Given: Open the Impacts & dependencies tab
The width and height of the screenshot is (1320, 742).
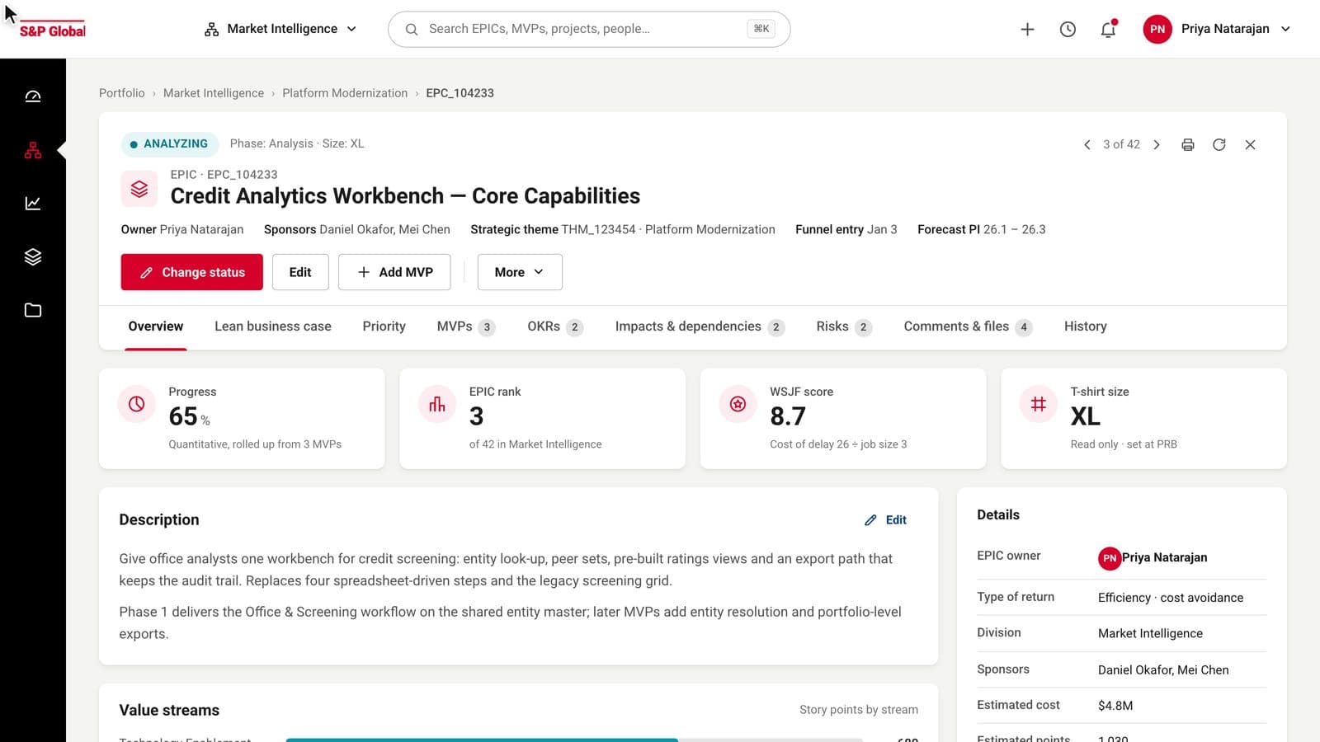Looking at the screenshot, I should [x=700, y=326].
